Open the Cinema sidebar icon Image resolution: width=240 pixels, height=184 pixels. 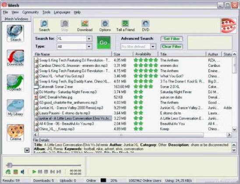pyautogui.click(x=15, y=133)
